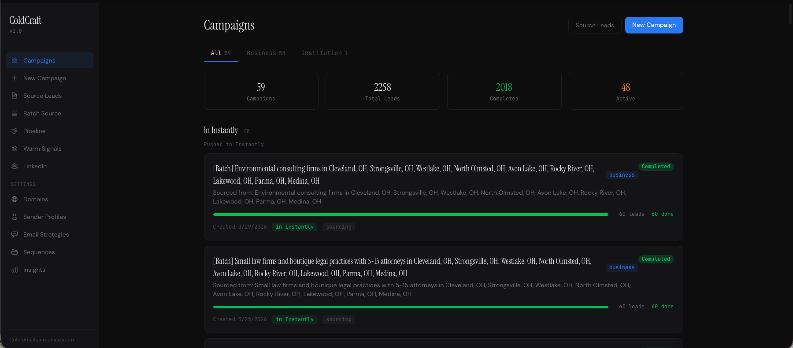The image size is (793, 348).
Task: Click the 2018 Completed stat card
Action: [504, 91]
